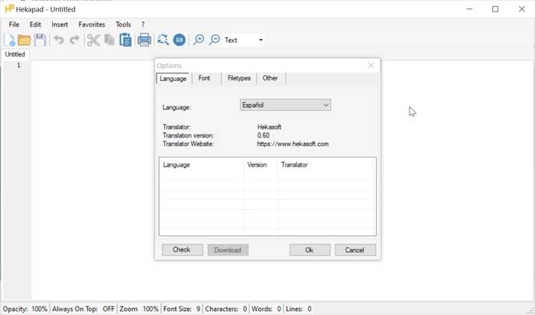The height and width of the screenshot is (315, 535).
Task: Switch to the Other tab in Options
Action: coord(270,78)
